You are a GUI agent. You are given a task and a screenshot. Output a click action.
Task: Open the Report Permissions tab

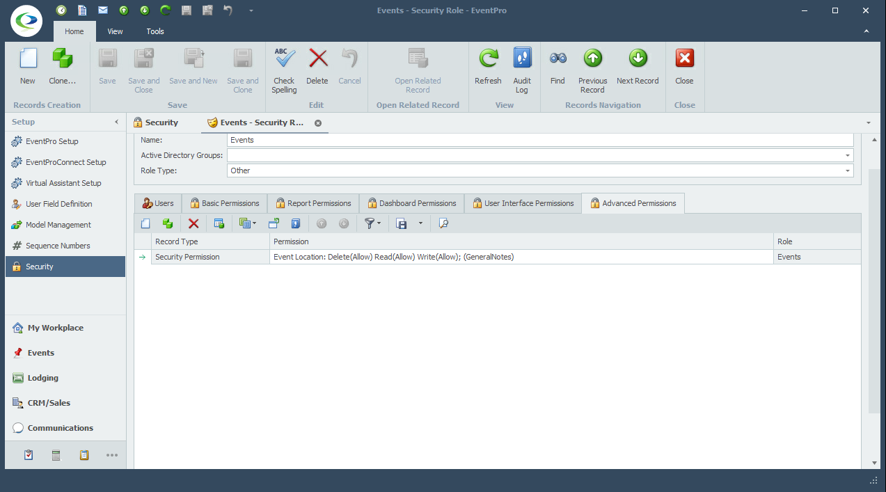point(313,203)
